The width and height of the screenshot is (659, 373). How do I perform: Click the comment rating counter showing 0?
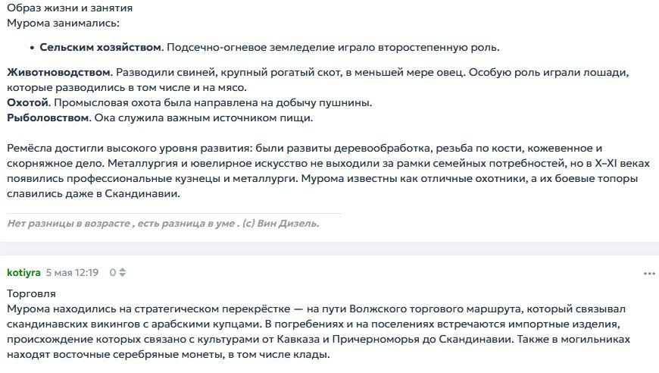(113, 272)
